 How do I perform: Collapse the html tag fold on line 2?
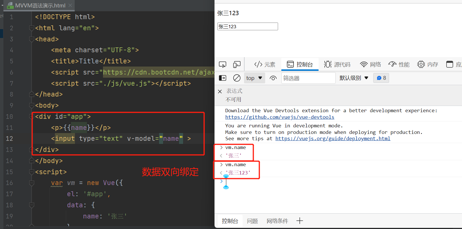(32, 28)
